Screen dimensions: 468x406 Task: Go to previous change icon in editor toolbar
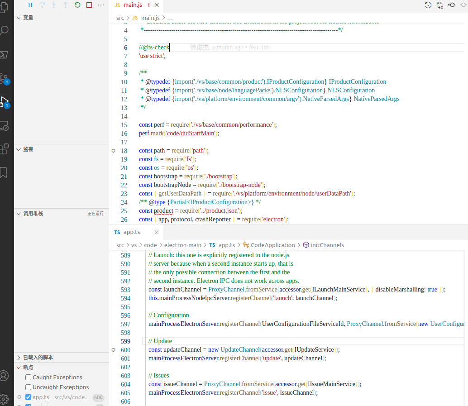(452, 5)
